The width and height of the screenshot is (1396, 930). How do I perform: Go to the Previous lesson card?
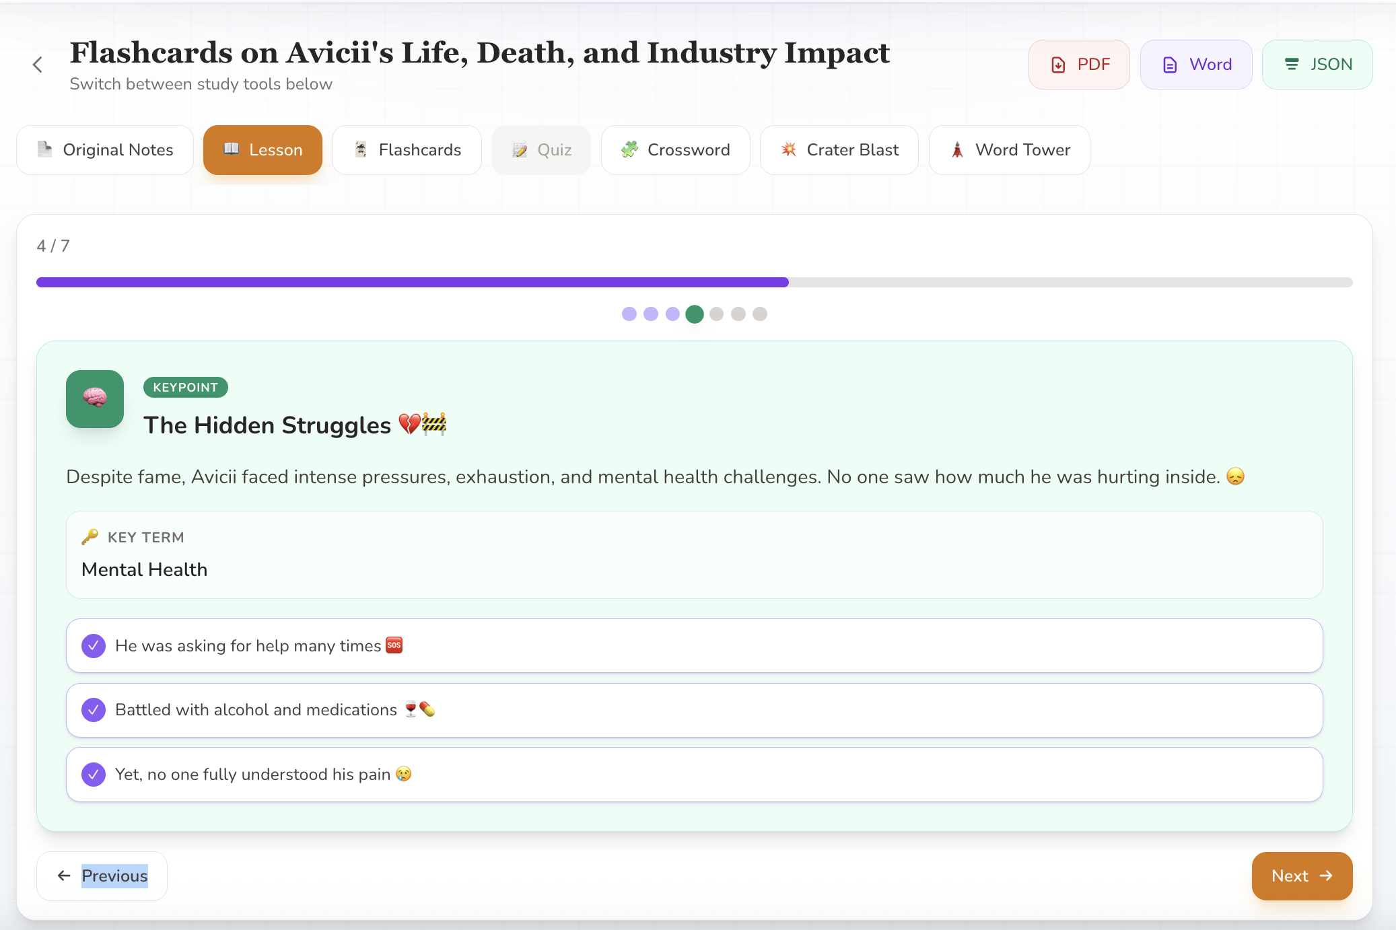tap(102, 876)
